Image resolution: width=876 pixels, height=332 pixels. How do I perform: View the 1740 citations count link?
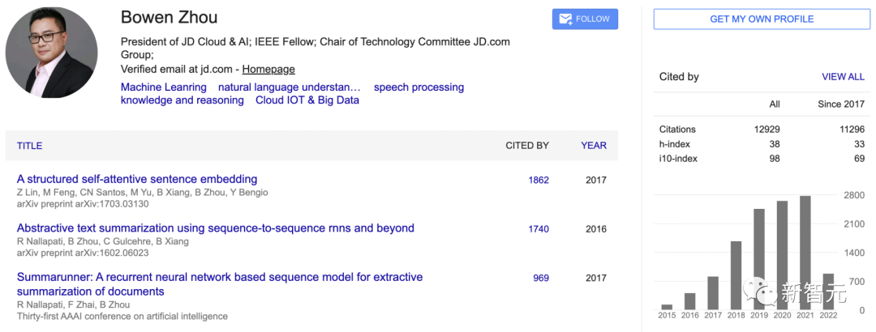tap(539, 229)
